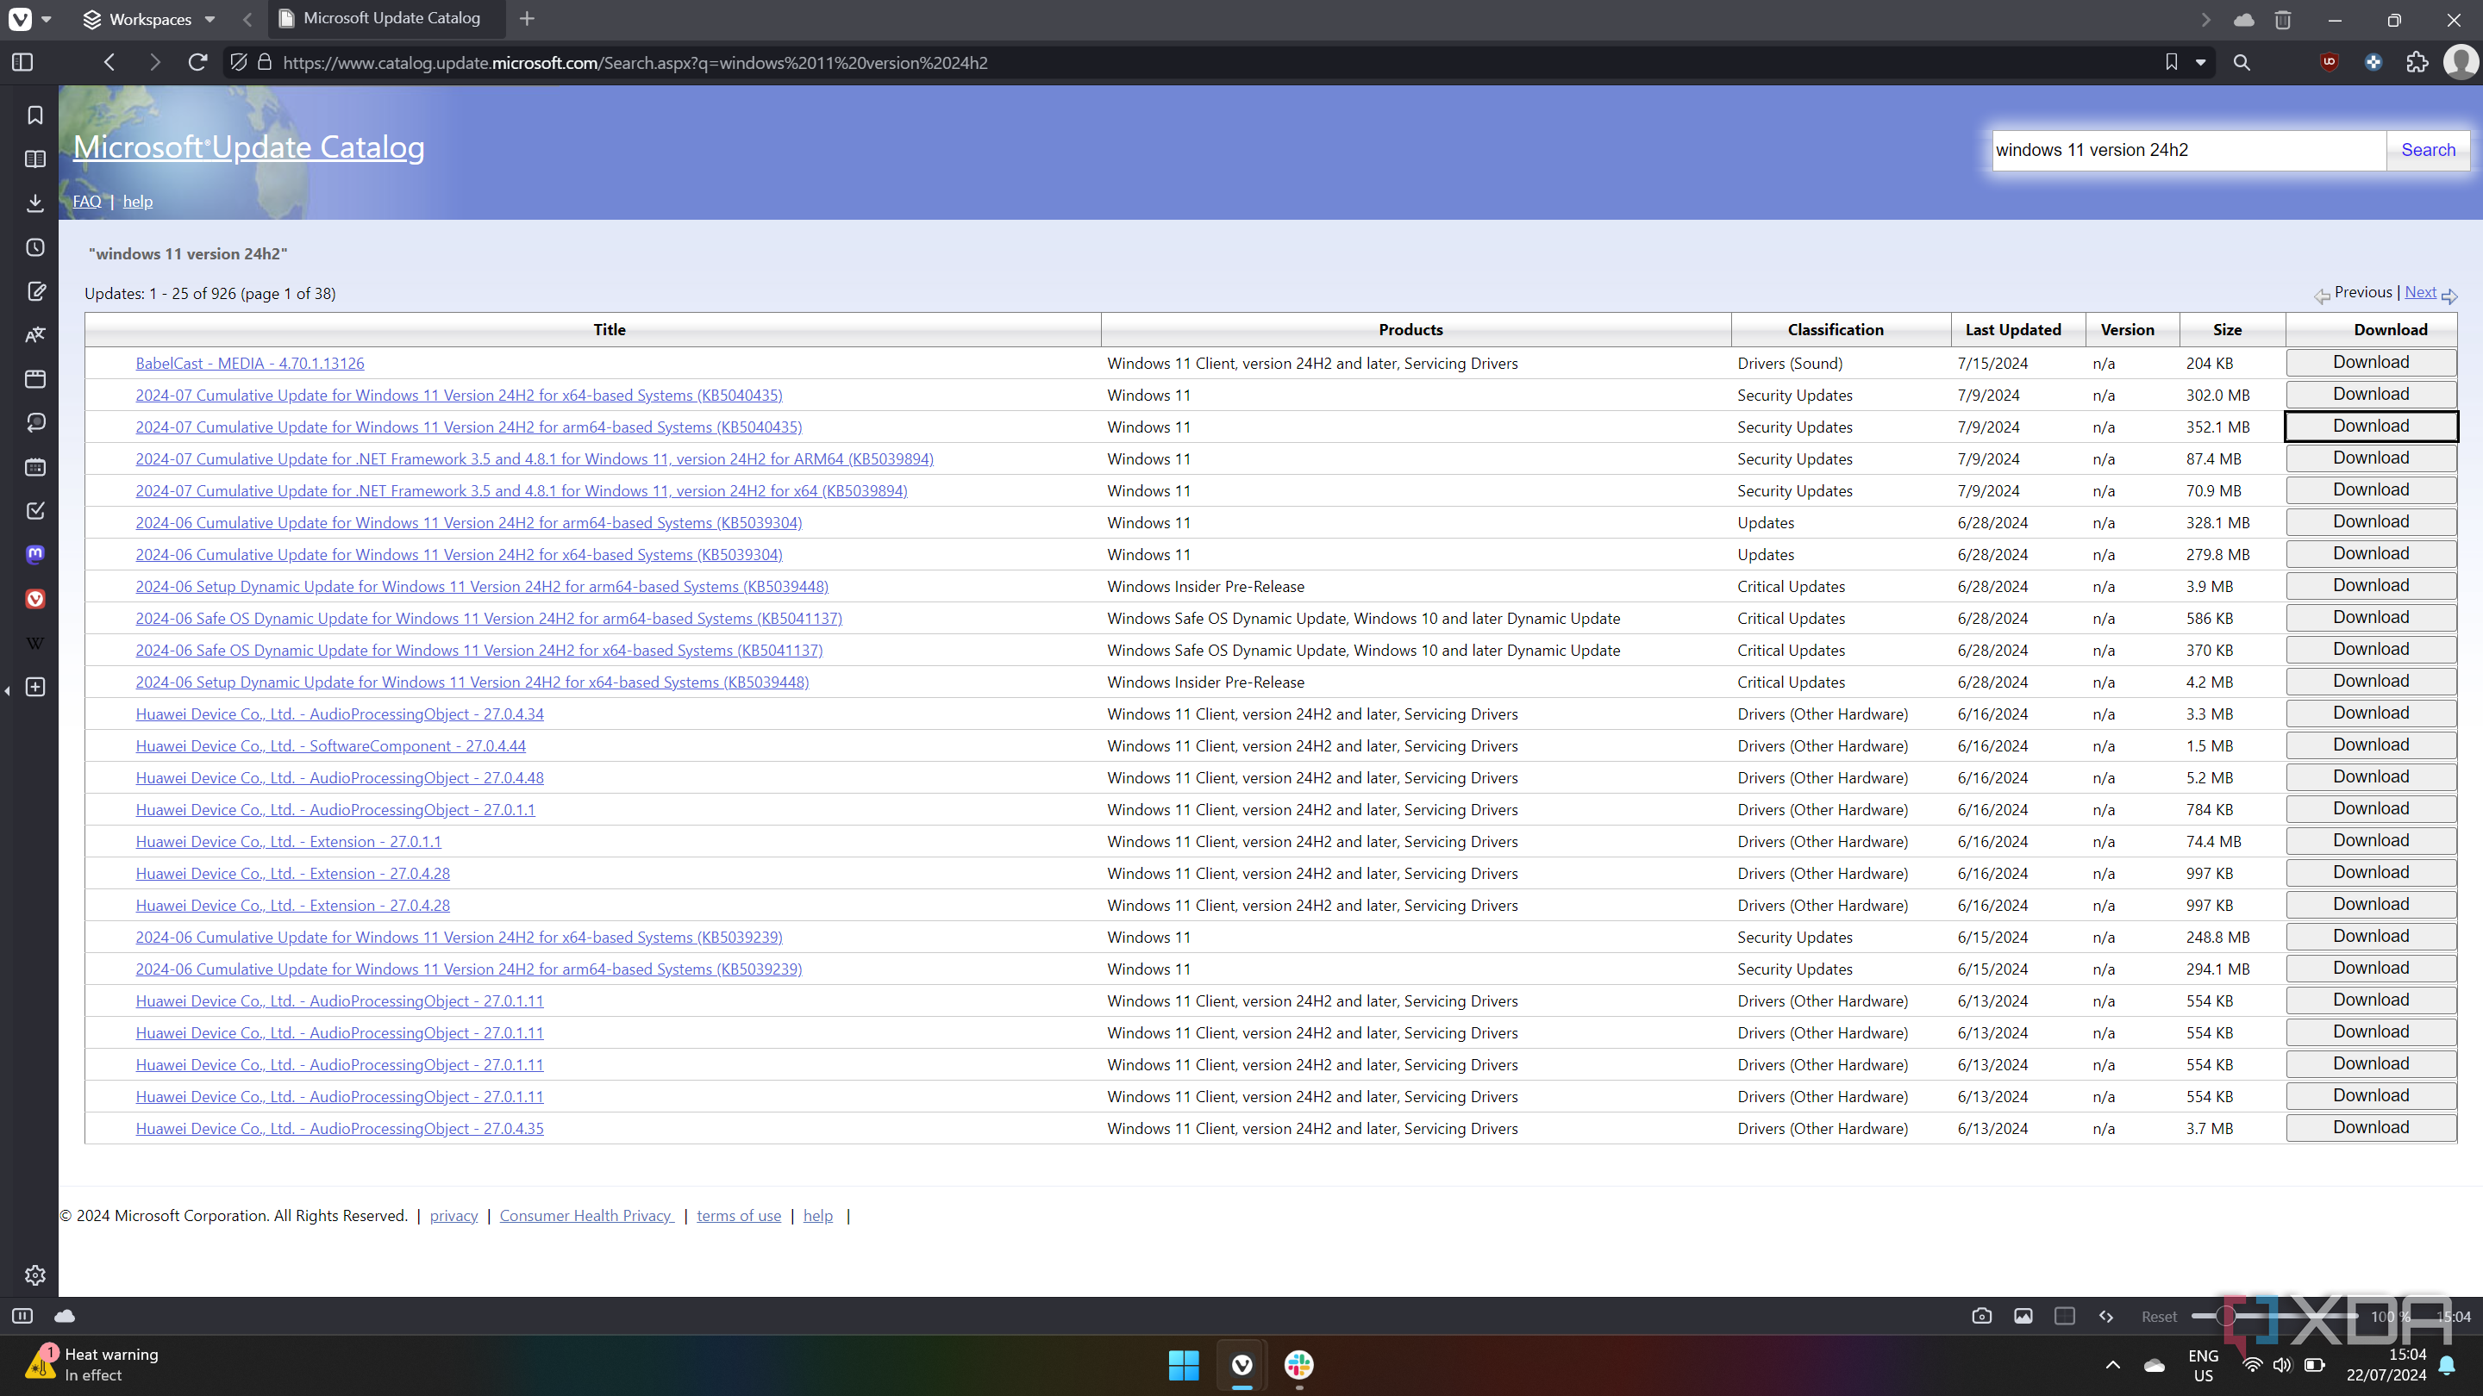Download the KB5040435 x64 cumulative update
The width and height of the screenshot is (2483, 1396).
pyautogui.click(x=2370, y=394)
